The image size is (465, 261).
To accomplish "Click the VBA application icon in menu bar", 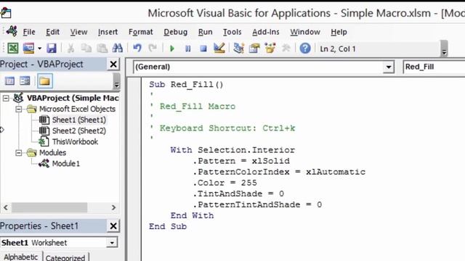I will [12, 31].
